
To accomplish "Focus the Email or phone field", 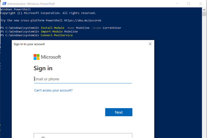I will click(x=83, y=79).
